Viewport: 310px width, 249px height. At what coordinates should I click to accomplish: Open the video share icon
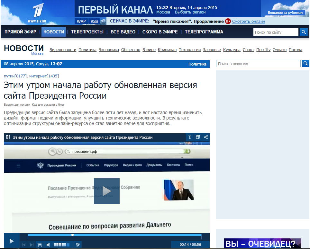point(206,137)
